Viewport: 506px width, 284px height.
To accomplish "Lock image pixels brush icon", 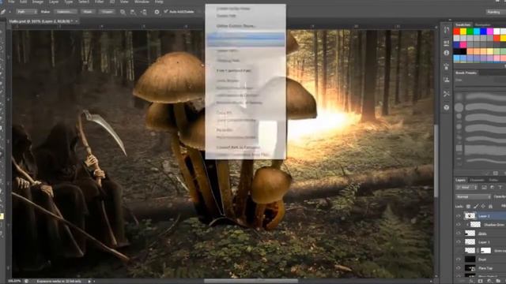I will pos(476,207).
